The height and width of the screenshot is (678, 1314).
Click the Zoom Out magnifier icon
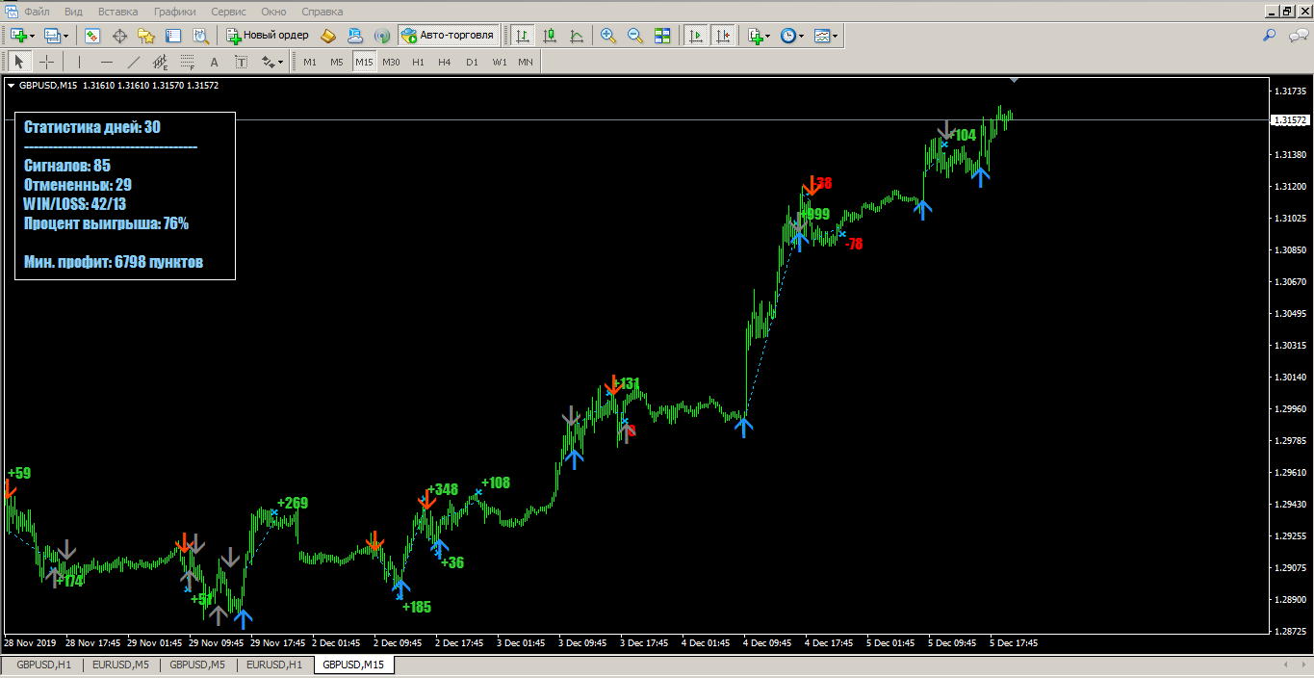[x=634, y=36]
